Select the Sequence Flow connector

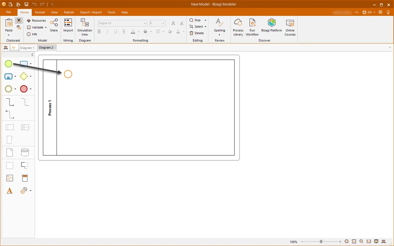10,102
